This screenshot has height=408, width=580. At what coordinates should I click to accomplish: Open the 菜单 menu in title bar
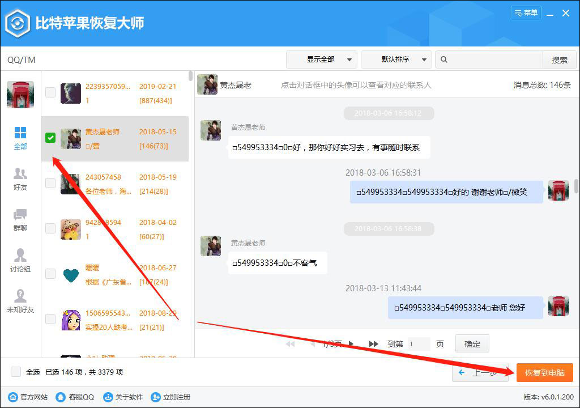[x=526, y=12]
